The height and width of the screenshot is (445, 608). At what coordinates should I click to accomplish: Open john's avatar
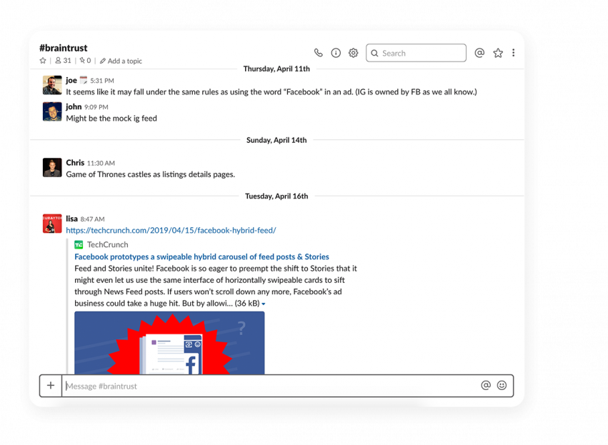click(52, 111)
